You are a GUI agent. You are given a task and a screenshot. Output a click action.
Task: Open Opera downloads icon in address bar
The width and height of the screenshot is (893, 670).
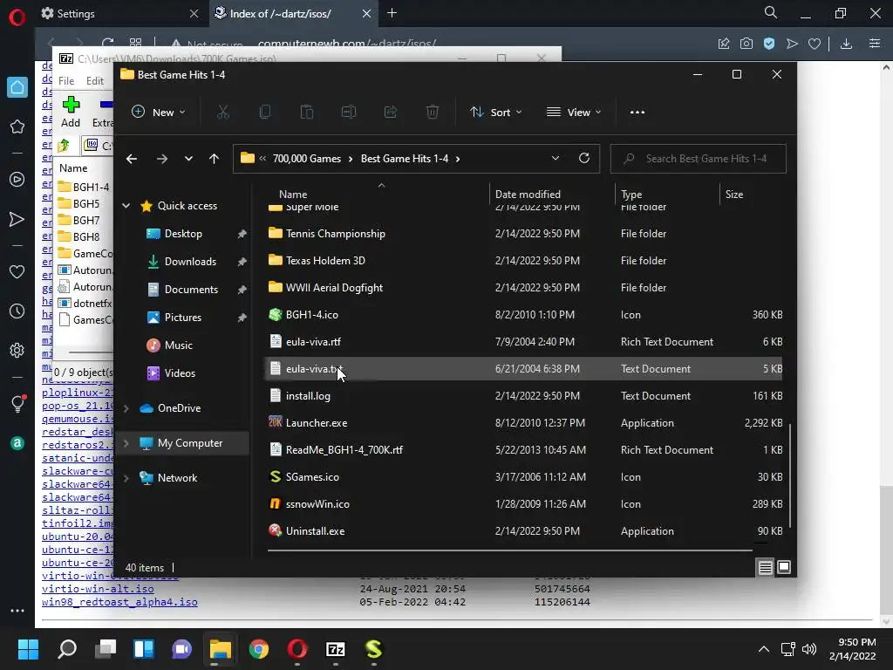(846, 44)
